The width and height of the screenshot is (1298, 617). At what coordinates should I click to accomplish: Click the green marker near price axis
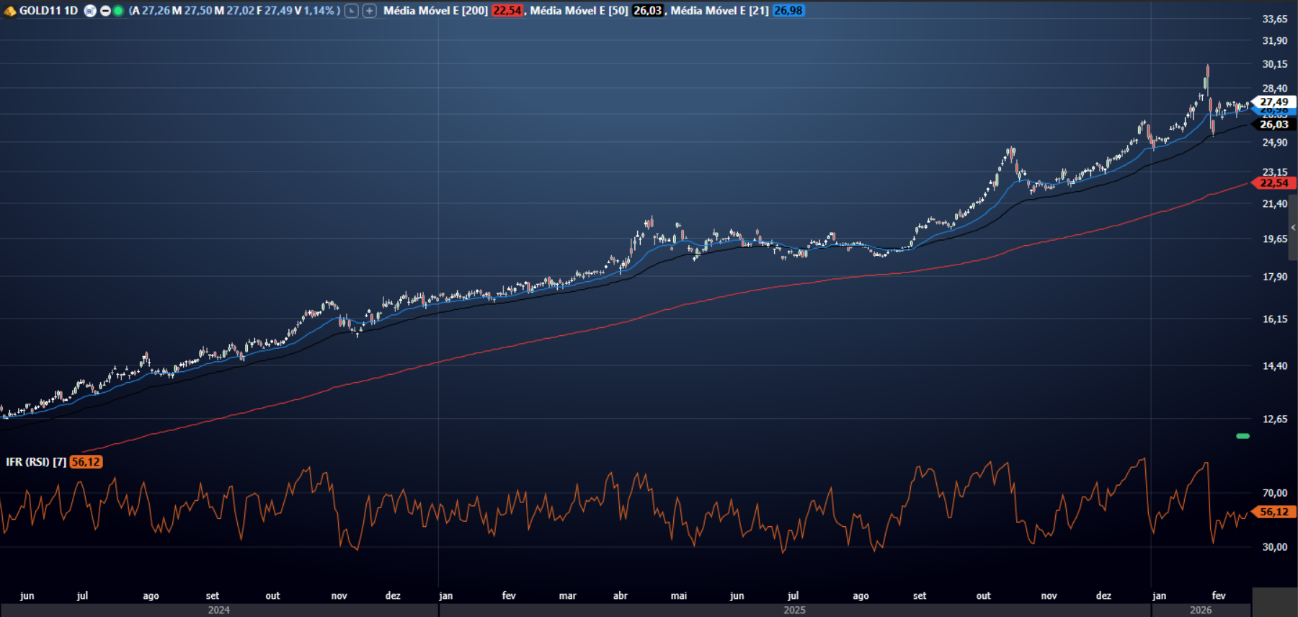(x=1243, y=436)
